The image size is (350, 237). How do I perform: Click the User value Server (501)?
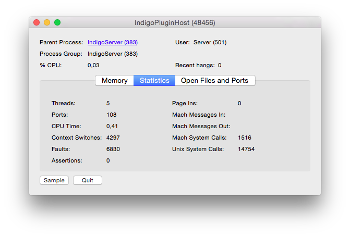pos(210,42)
